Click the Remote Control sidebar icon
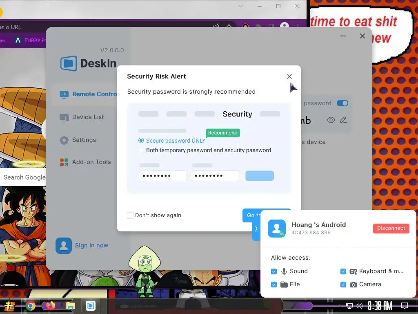The image size is (418, 314). pos(64,94)
